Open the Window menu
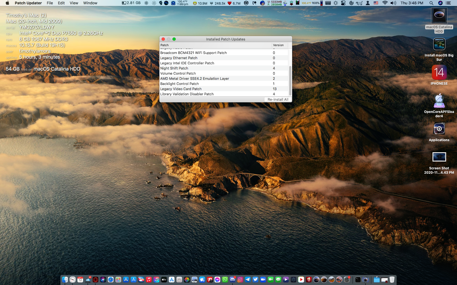The width and height of the screenshot is (457, 285). click(x=90, y=3)
